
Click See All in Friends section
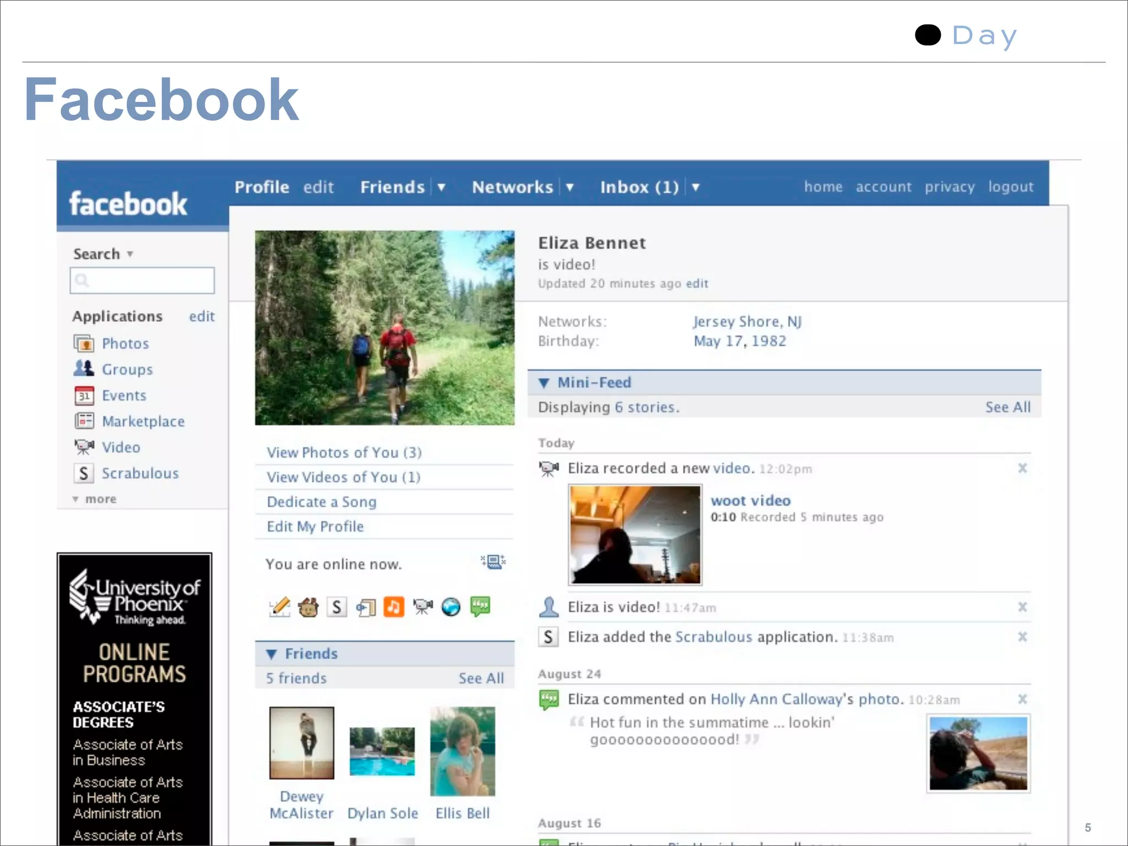481,679
